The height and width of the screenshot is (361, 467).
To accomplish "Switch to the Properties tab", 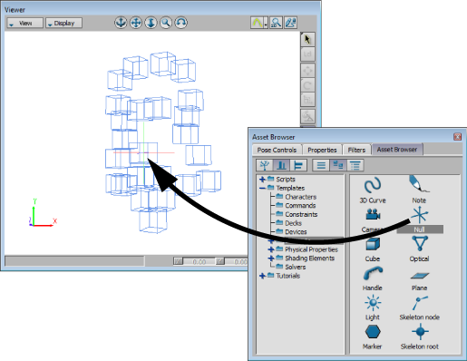I will (x=322, y=150).
